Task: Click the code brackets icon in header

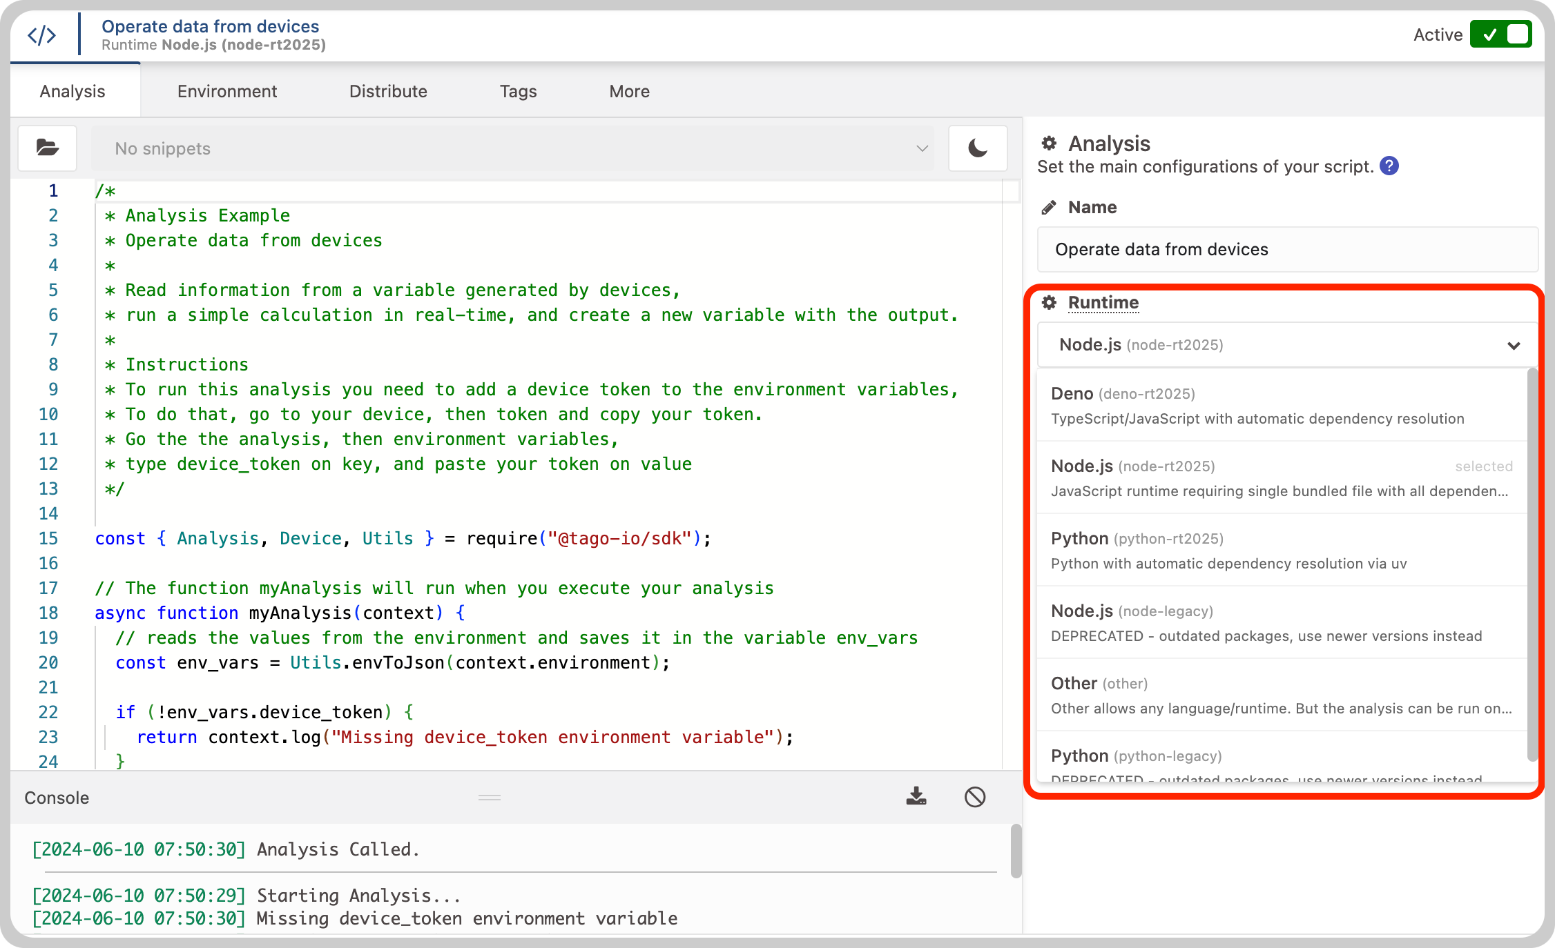Action: coord(41,35)
